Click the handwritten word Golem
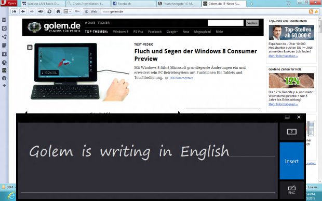This screenshot has height=201, width=322. (51, 151)
